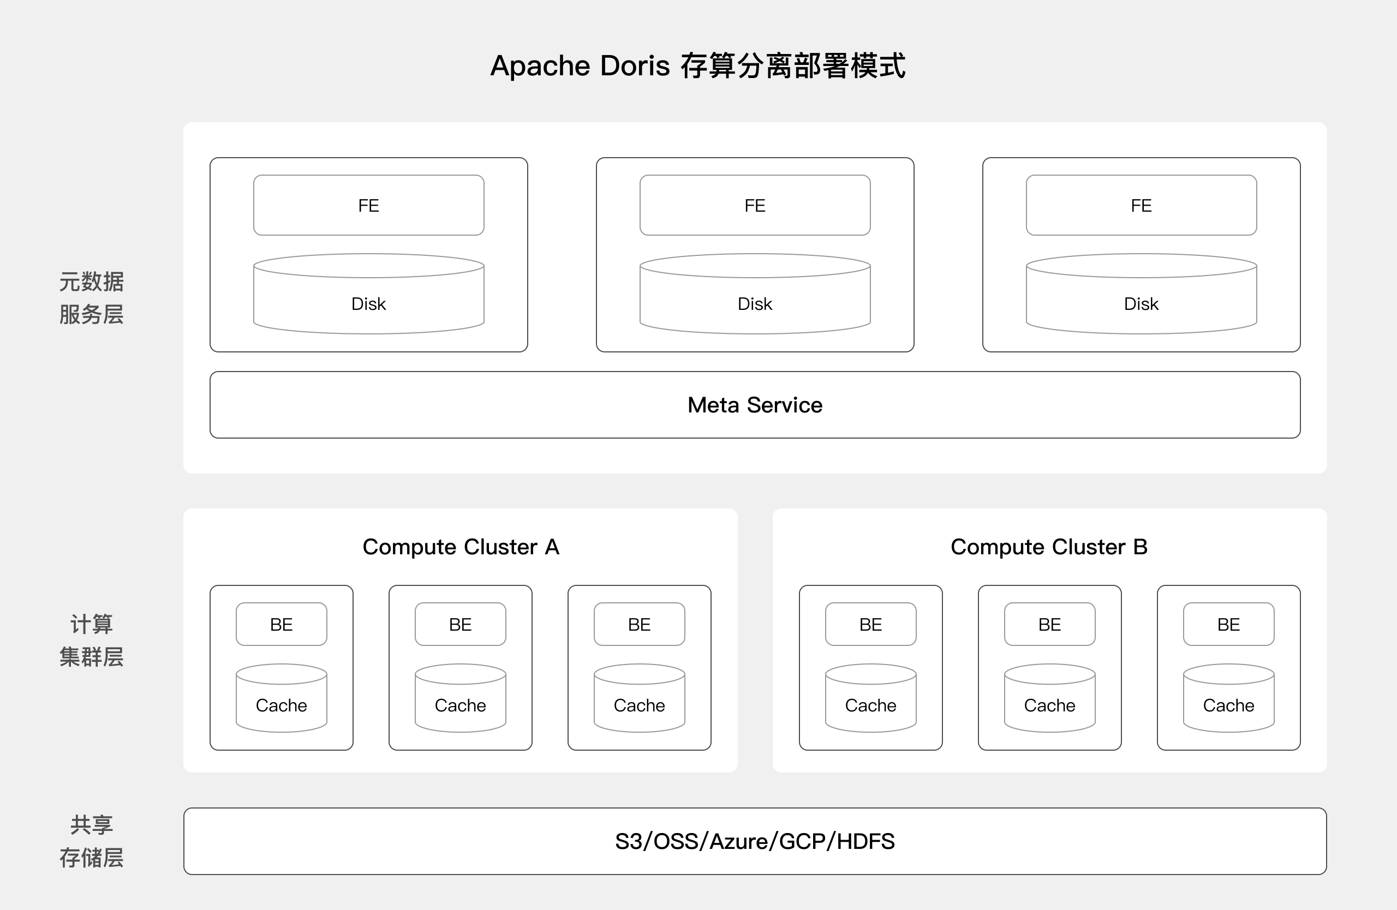Click the last BE box in Cluster A

640,624
